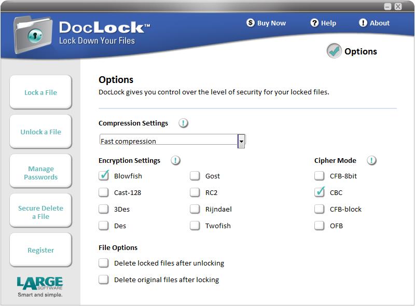Uncheck the Blowfish encryption checkbox
This screenshot has height=306, width=415.
[103, 176]
